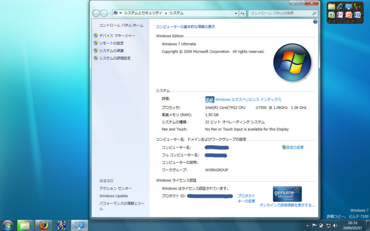Launch the FFFTP icon in desktop gadget

coord(357,6)
